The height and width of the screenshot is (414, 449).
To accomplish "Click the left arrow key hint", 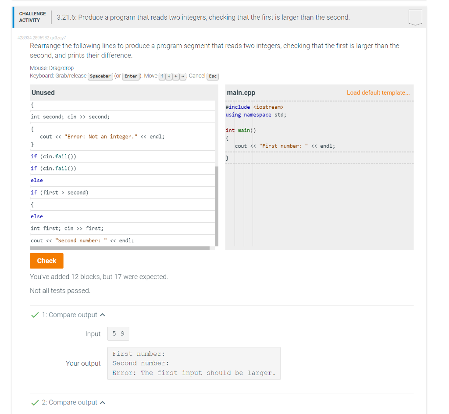I will pyautogui.click(x=176, y=76).
